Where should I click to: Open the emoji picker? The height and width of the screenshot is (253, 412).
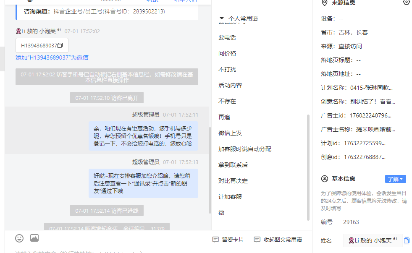[x=19, y=238]
